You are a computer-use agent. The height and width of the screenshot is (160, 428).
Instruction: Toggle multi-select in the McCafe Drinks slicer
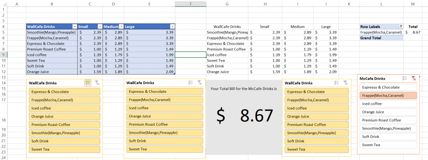click(404, 78)
